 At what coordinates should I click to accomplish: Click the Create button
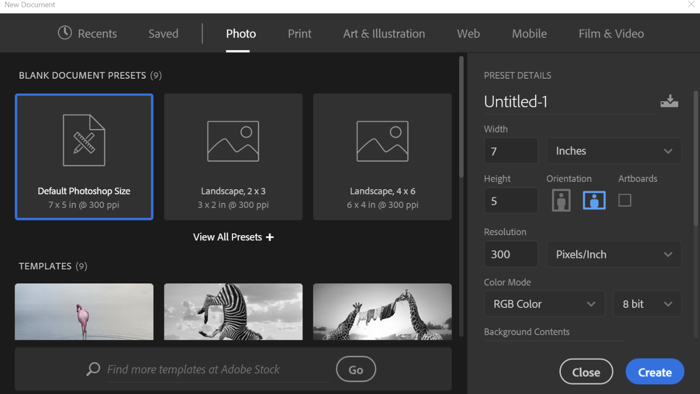(655, 372)
